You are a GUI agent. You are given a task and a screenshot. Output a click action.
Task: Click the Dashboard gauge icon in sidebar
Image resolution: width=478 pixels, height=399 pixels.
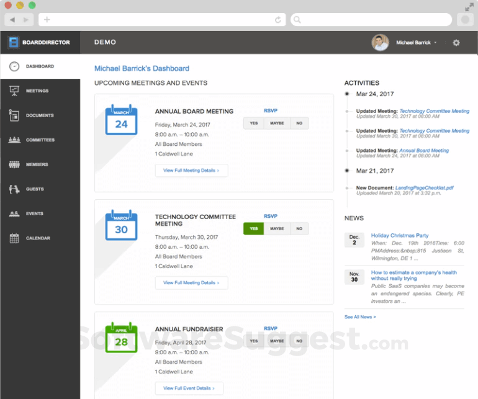click(14, 66)
